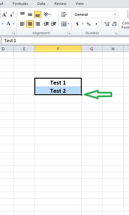Toggle Align Text Right
Image resolution: width=129 pixels, height=215 pixels.
coord(38,24)
